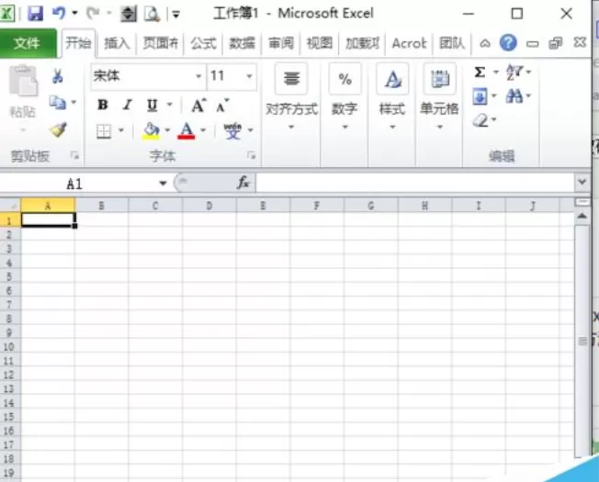This screenshot has height=482, width=599.
Task: Apply yellow fill color bucket
Action: click(151, 131)
